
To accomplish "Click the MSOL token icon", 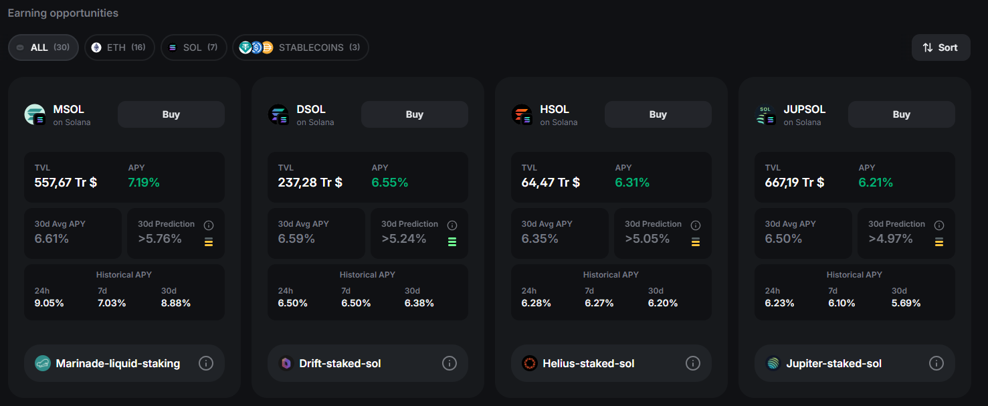I will click(x=35, y=114).
